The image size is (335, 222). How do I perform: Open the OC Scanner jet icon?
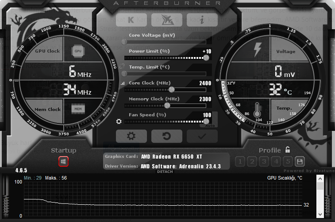coord(167,20)
